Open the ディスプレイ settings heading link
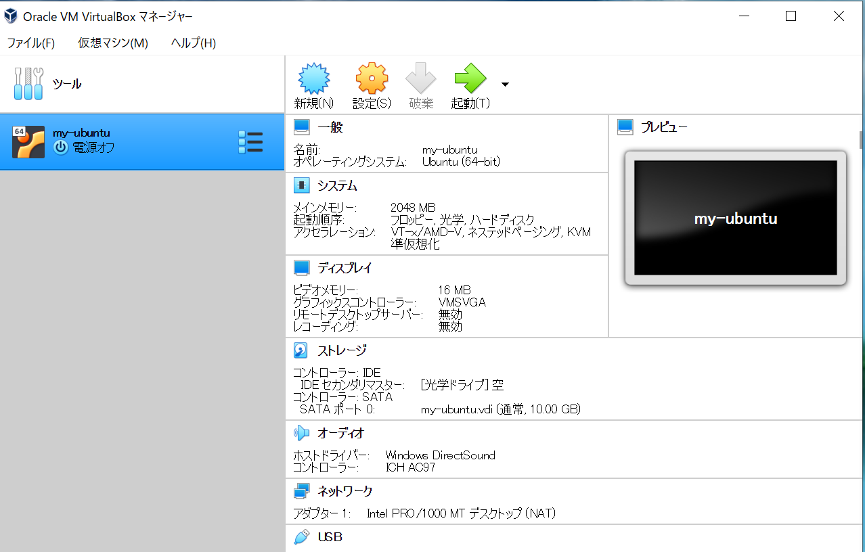 (345, 268)
